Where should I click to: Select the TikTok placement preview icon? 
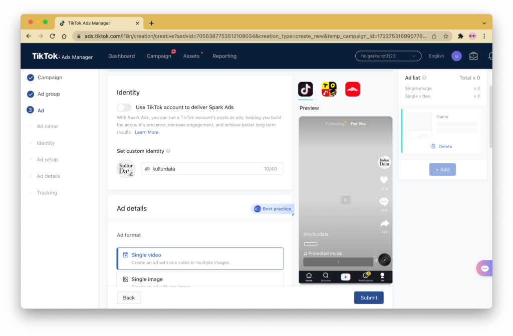coord(305,89)
